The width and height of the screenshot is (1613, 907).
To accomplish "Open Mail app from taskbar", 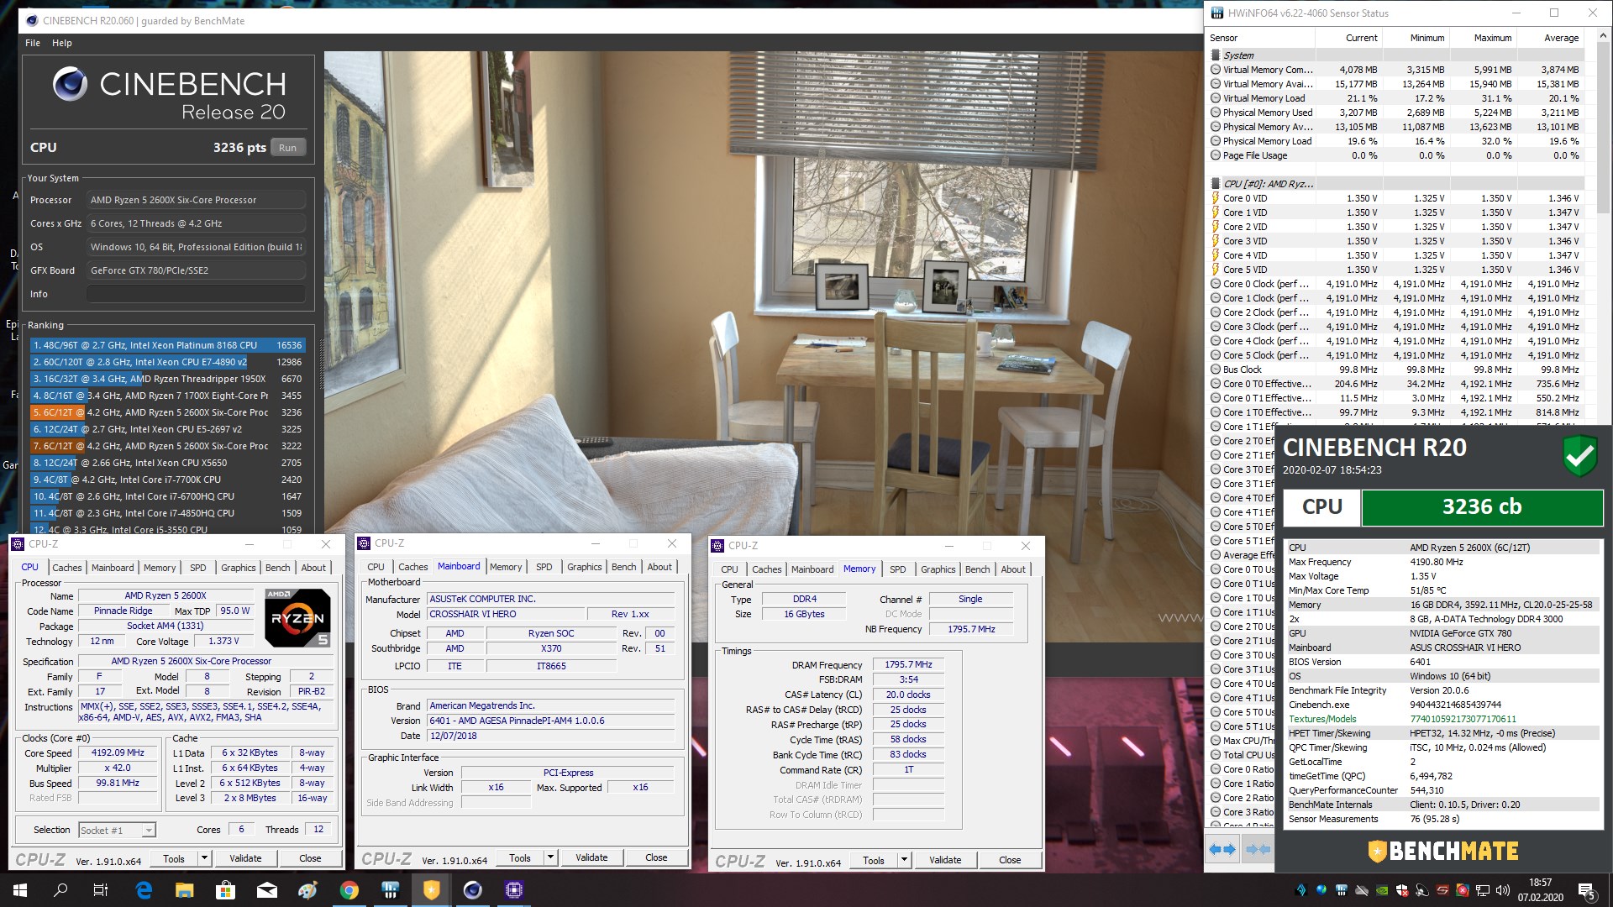I will pyautogui.click(x=266, y=890).
